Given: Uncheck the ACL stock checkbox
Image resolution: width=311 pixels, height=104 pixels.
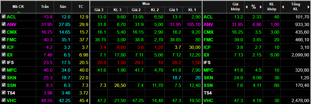Looking at the screenshot, I should pos(3,17).
